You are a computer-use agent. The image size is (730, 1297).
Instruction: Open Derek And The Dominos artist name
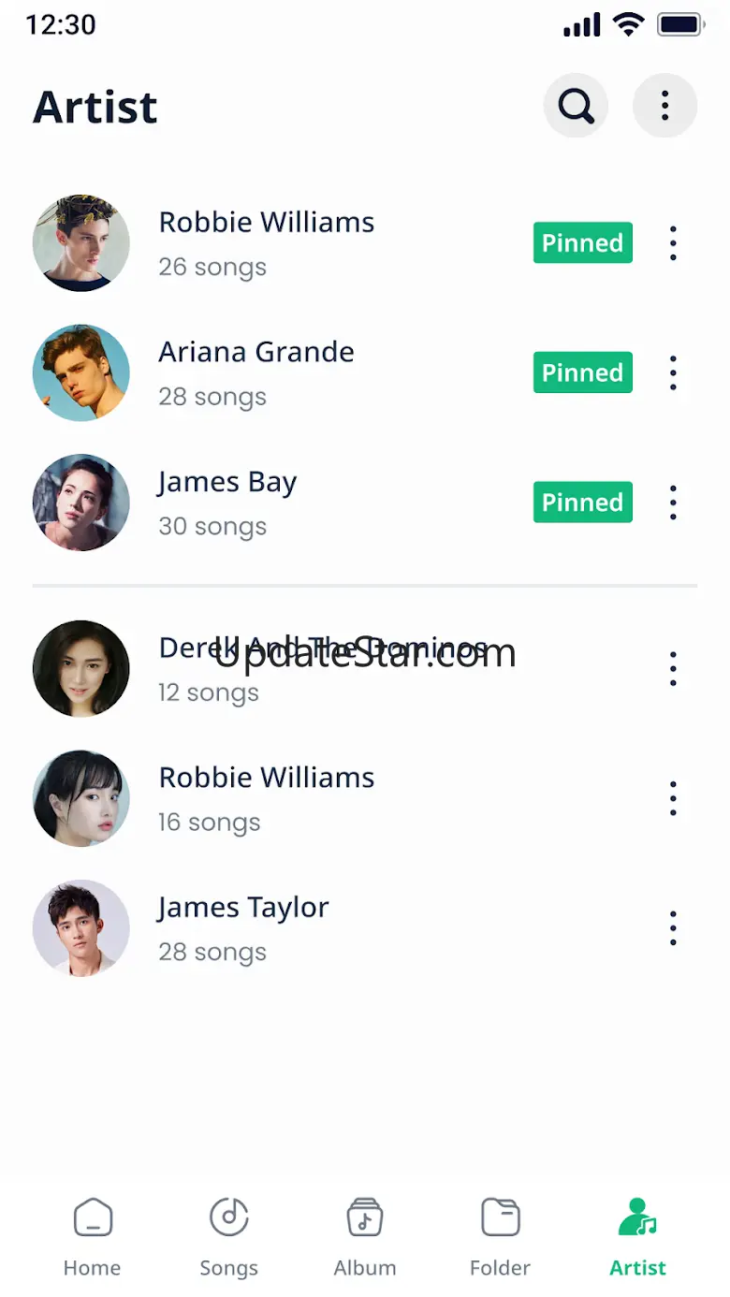point(323,648)
